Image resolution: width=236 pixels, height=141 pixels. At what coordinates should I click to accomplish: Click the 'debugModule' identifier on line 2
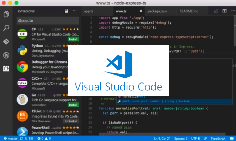123,23
